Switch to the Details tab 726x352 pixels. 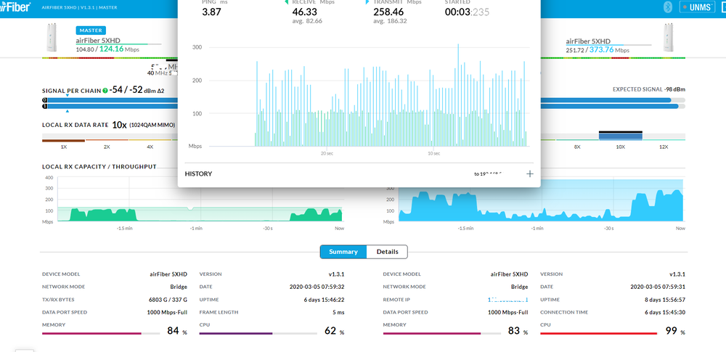[x=387, y=252]
